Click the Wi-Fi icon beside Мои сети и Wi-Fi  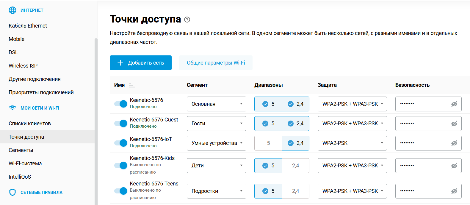coord(12,108)
